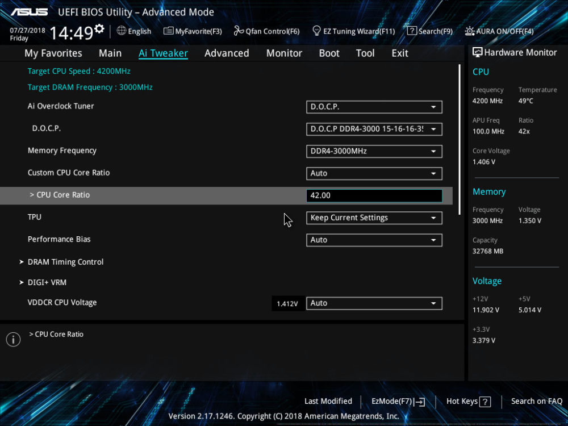568x426 pixels.
Task: Click the memory Capacity 32768 MB value
Action: pyautogui.click(x=487, y=251)
